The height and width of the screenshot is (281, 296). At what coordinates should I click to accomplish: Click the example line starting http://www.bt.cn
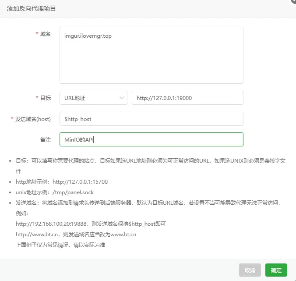(x=76, y=235)
